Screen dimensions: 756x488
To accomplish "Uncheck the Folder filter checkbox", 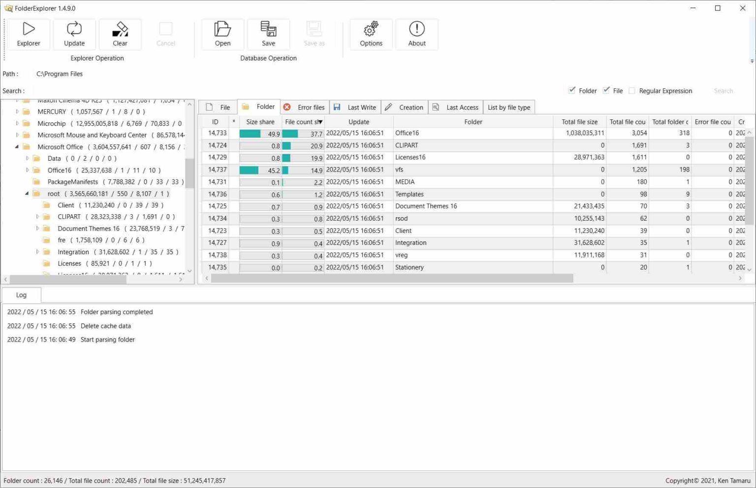I will [x=572, y=90].
